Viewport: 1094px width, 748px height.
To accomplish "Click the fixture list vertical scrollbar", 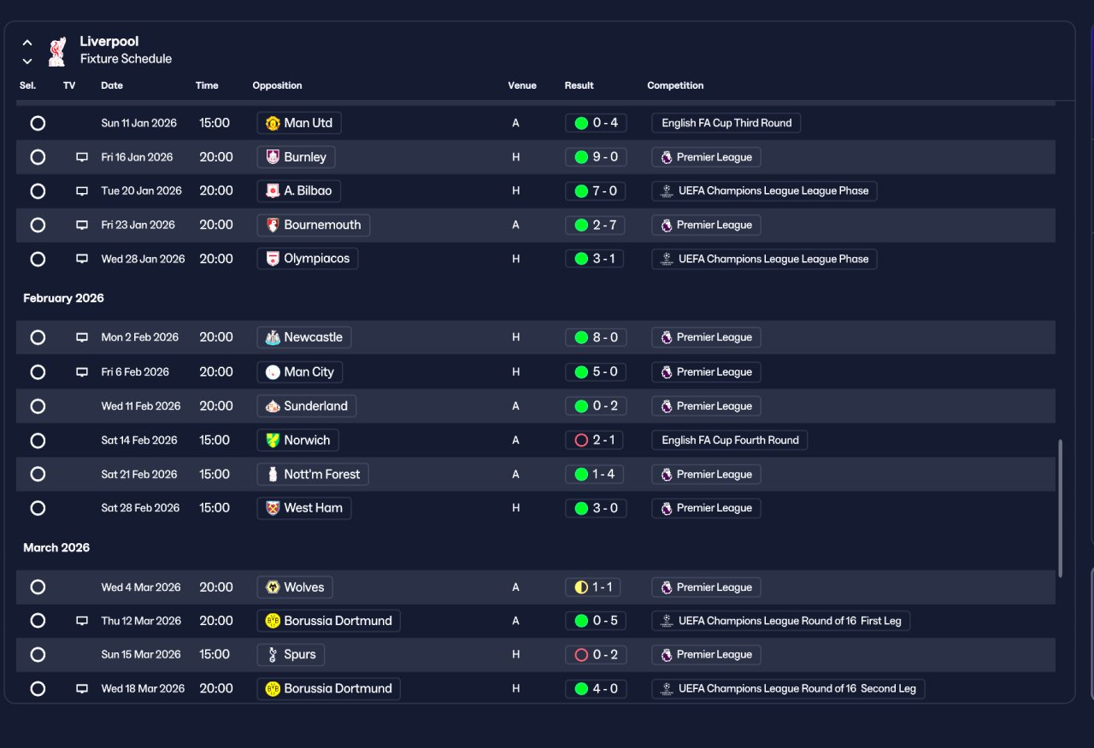I will [1061, 508].
